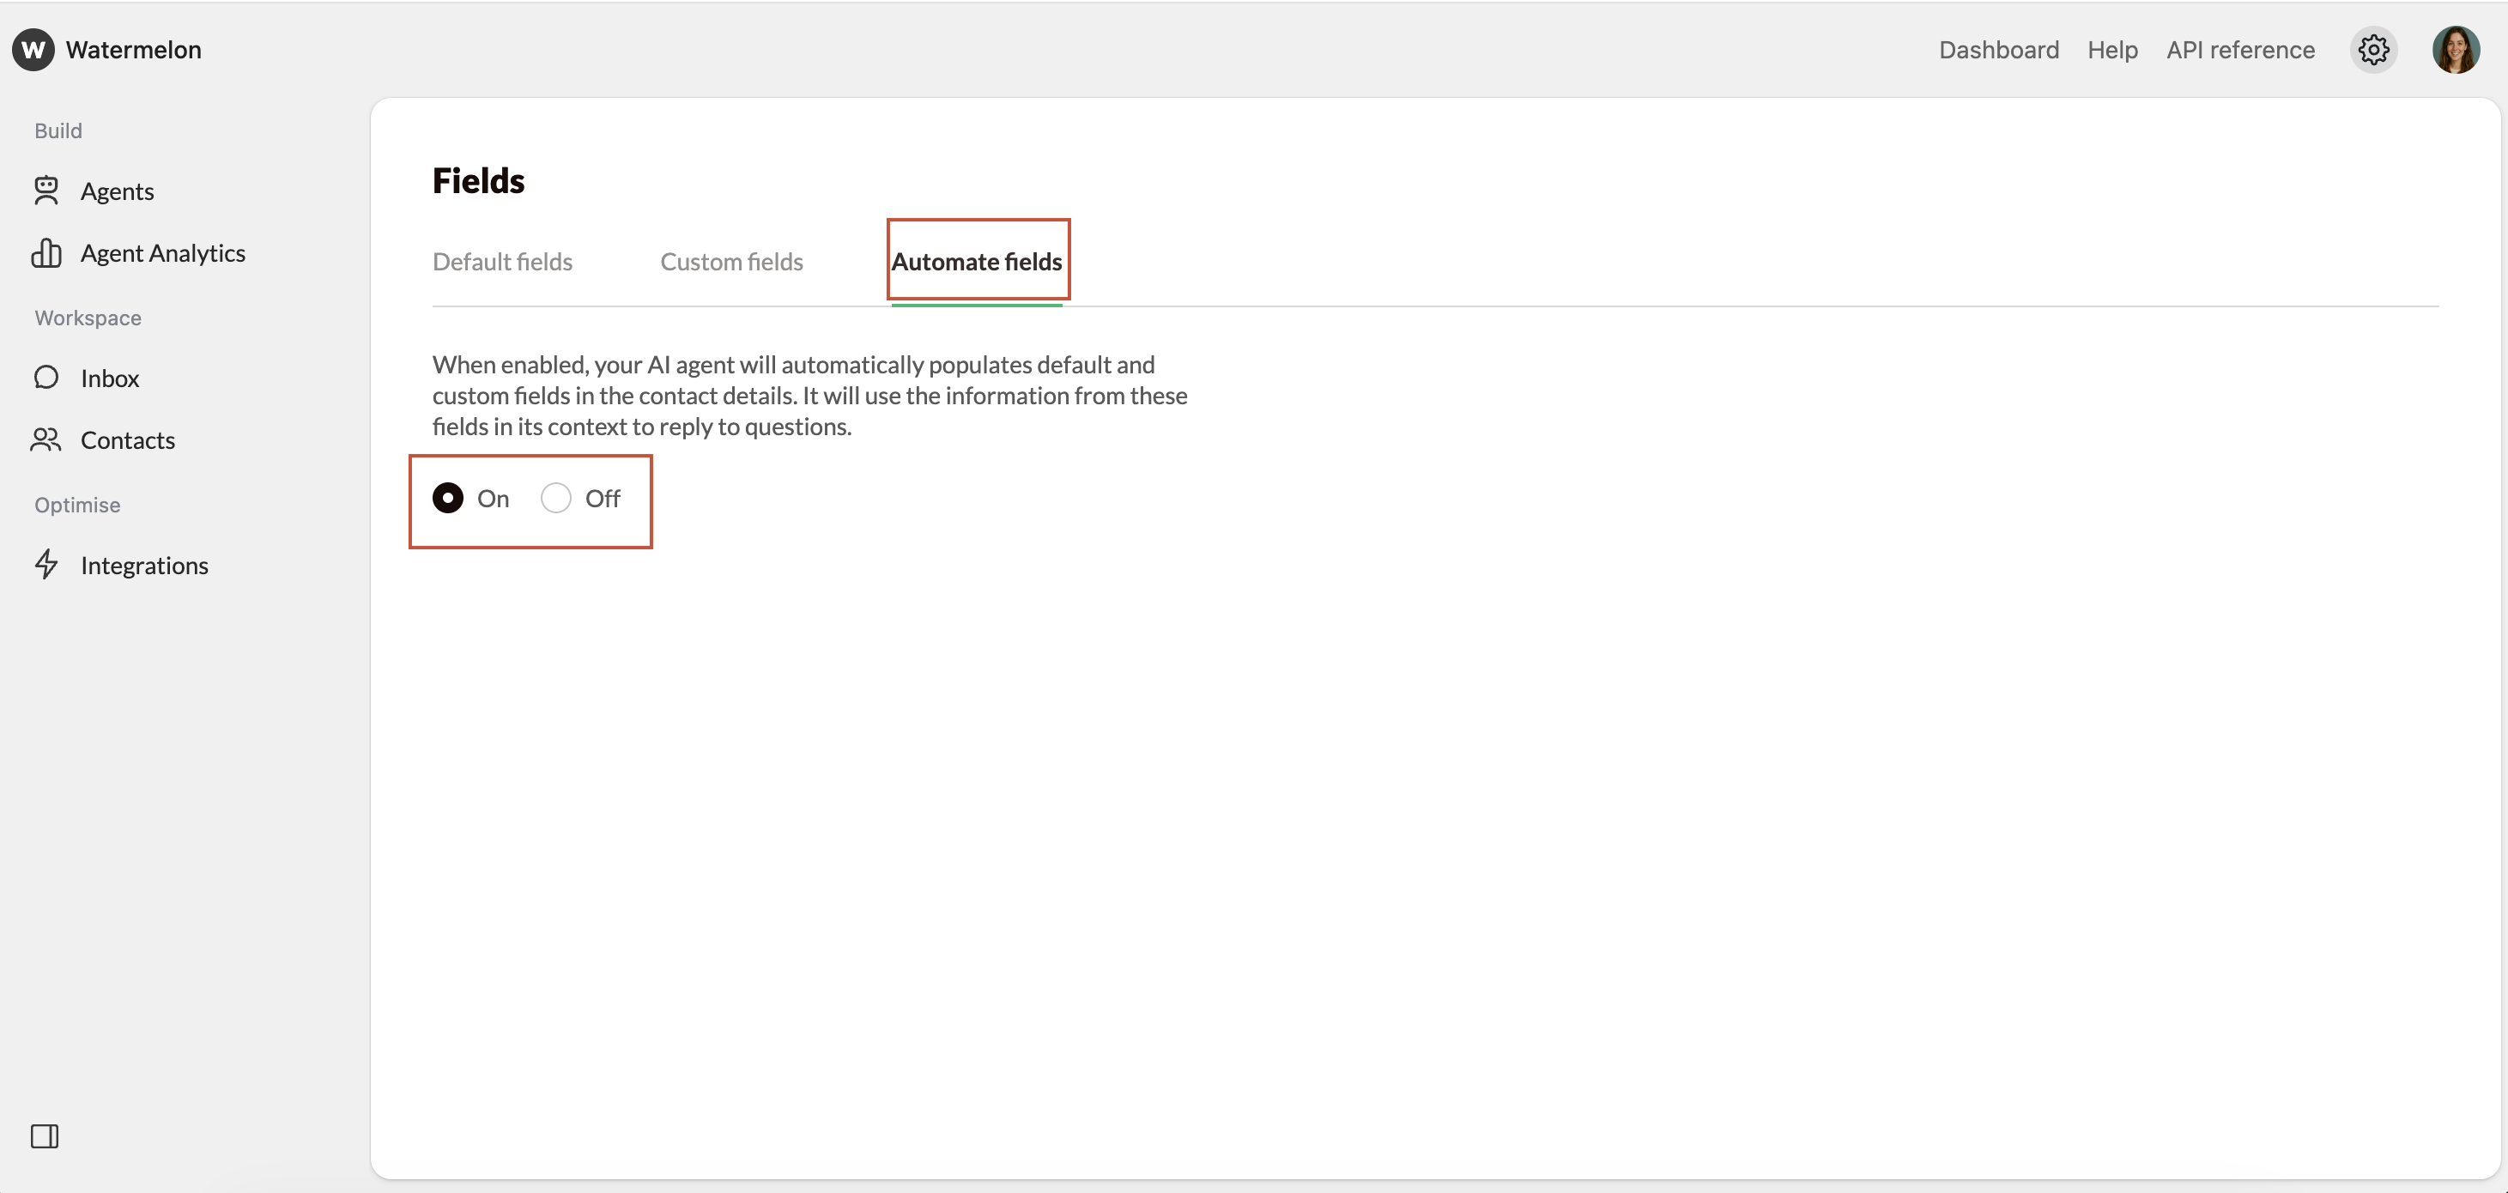The image size is (2508, 1193).
Task: Click the Watermelon brand name
Action: [x=133, y=50]
